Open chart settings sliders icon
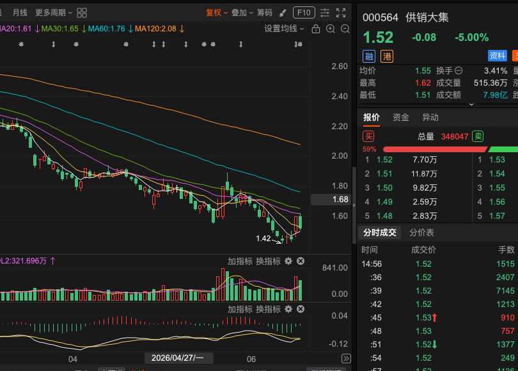Viewport: 518px width, 371px height. (325, 13)
